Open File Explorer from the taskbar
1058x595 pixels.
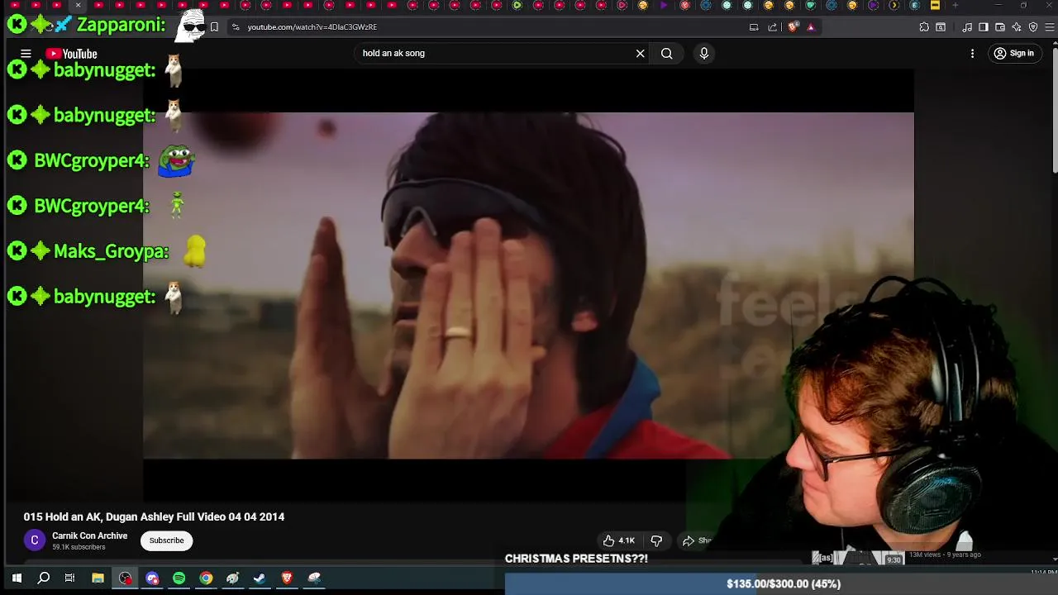click(98, 578)
